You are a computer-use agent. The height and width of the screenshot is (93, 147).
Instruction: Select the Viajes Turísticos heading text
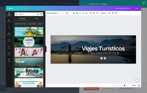point(103,49)
